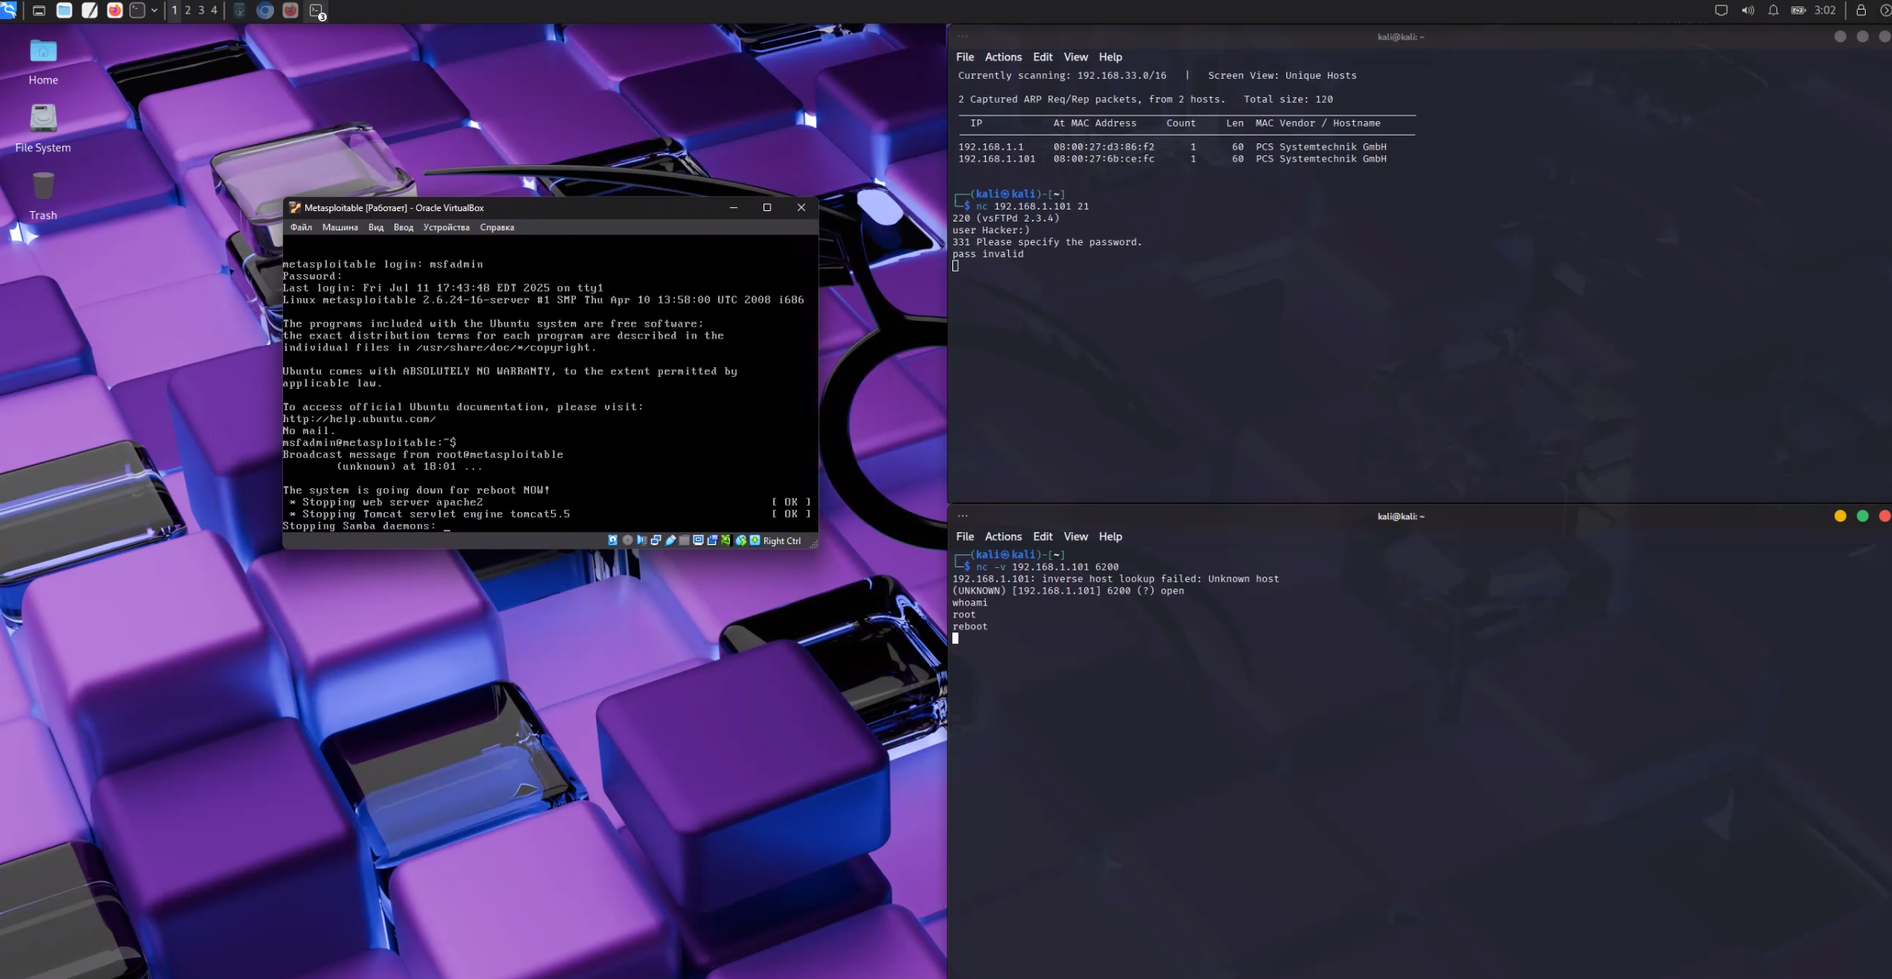Click yellow minimize dot of lower terminal

(x=1840, y=515)
